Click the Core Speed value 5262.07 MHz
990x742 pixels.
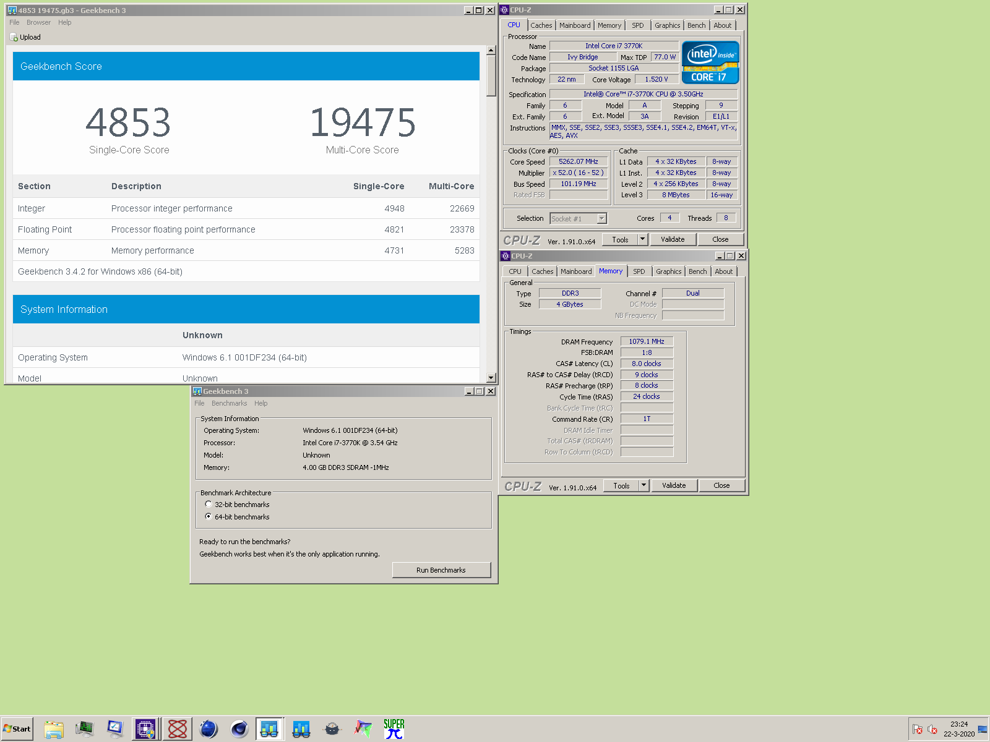(579, 161)
